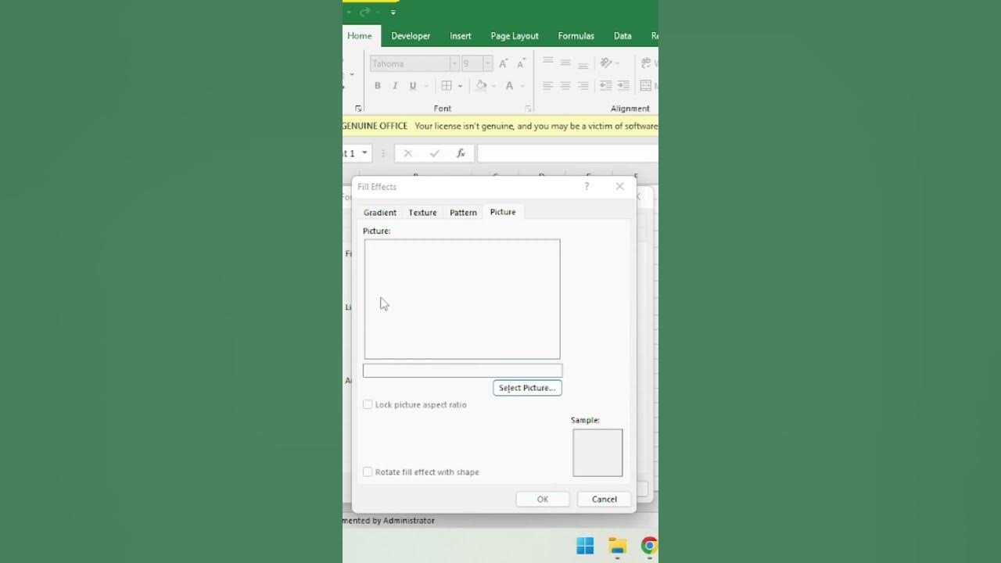Click into the formula bar input
1001x563 pixels.
(x=568, y=153)
